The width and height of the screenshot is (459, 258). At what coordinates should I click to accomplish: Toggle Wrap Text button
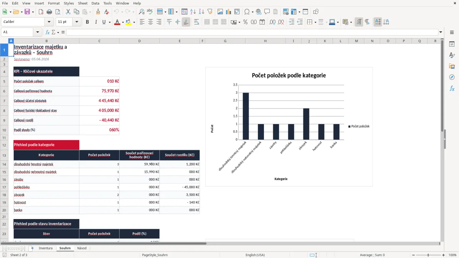197,22
